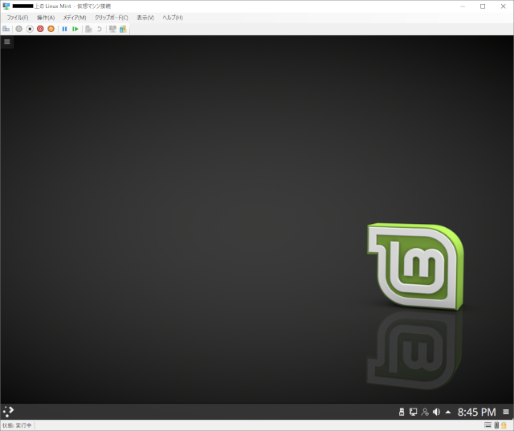Open the KDE application launcher
Viewport: 514px width, 431px height.
(8, 412)
